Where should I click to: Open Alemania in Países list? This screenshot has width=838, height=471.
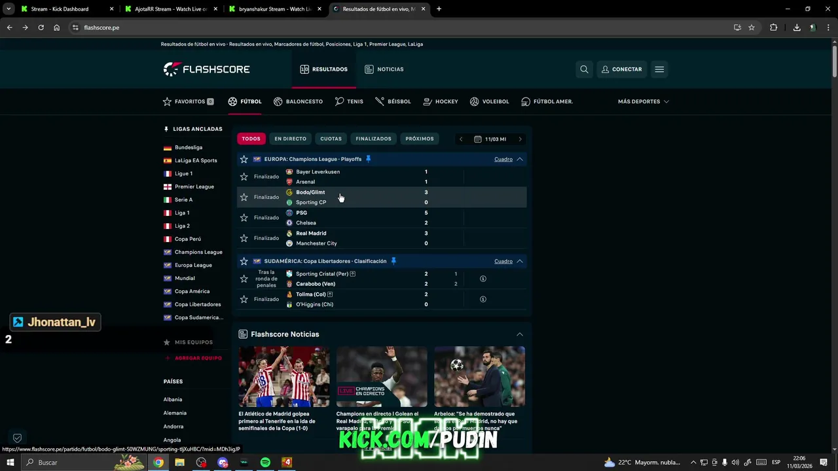175,413
